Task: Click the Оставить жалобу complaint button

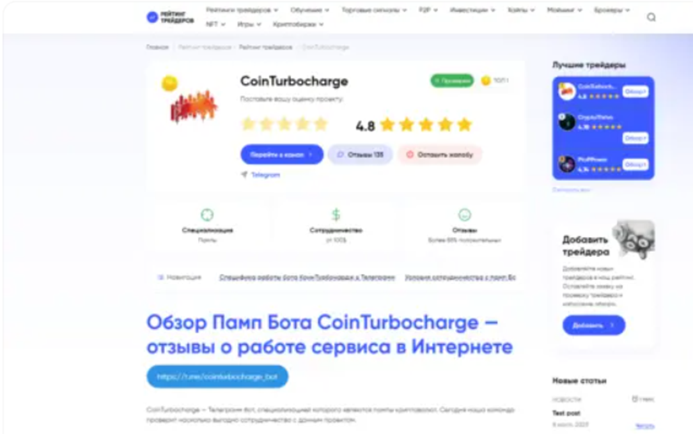Action: [x=439, y=155]
